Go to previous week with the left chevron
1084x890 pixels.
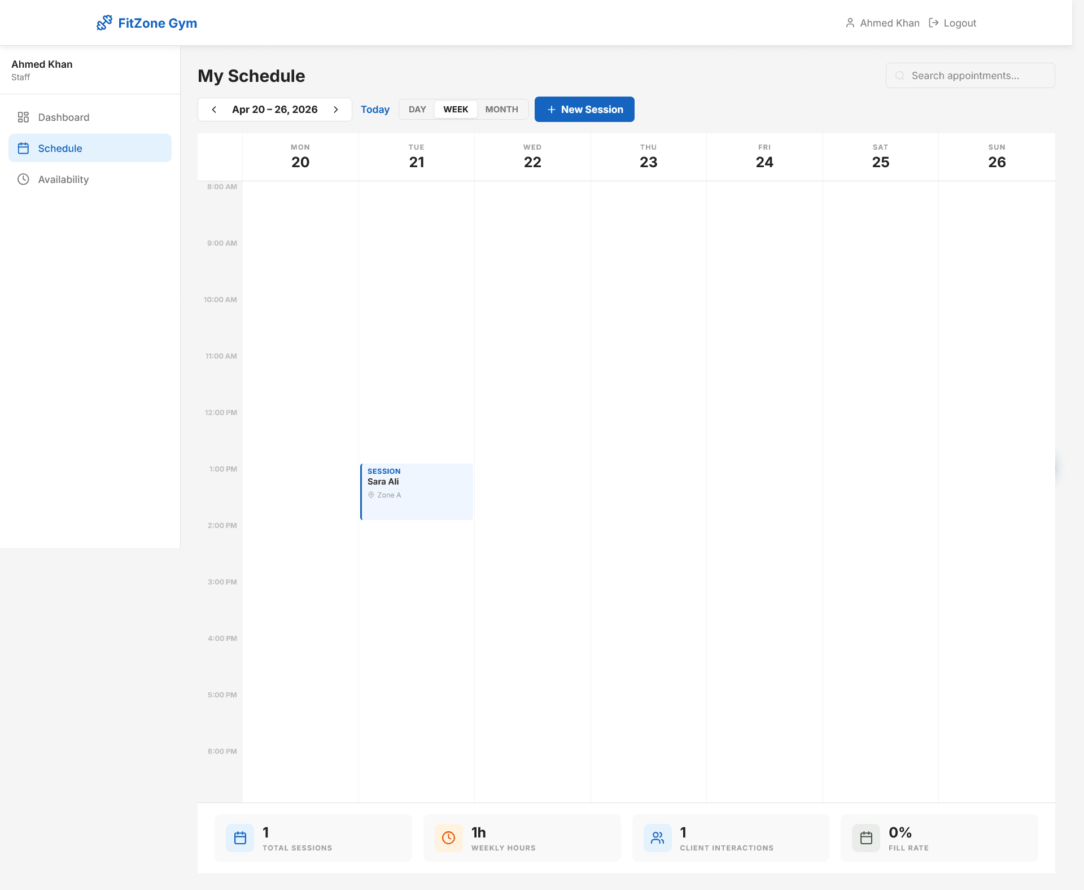(x=214, y=109)
